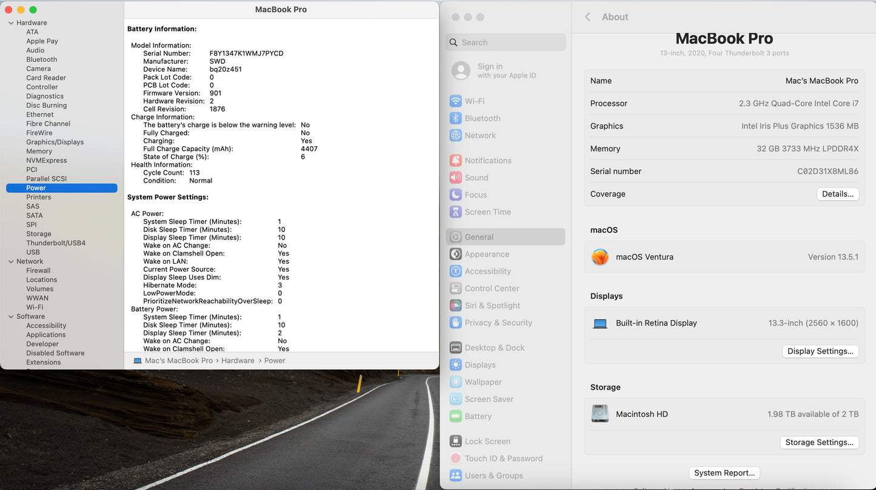Viewport: 876px width, 490px height.
Task: Select Appearance in the settings sidebar
Action: (x=487, y=254)
